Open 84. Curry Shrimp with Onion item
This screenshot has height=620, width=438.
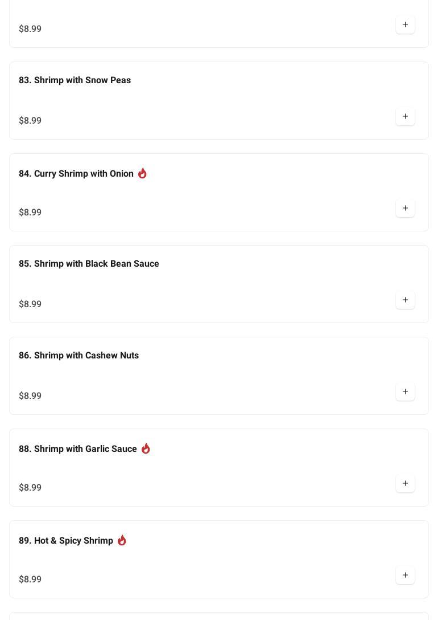tap(76, 174)
